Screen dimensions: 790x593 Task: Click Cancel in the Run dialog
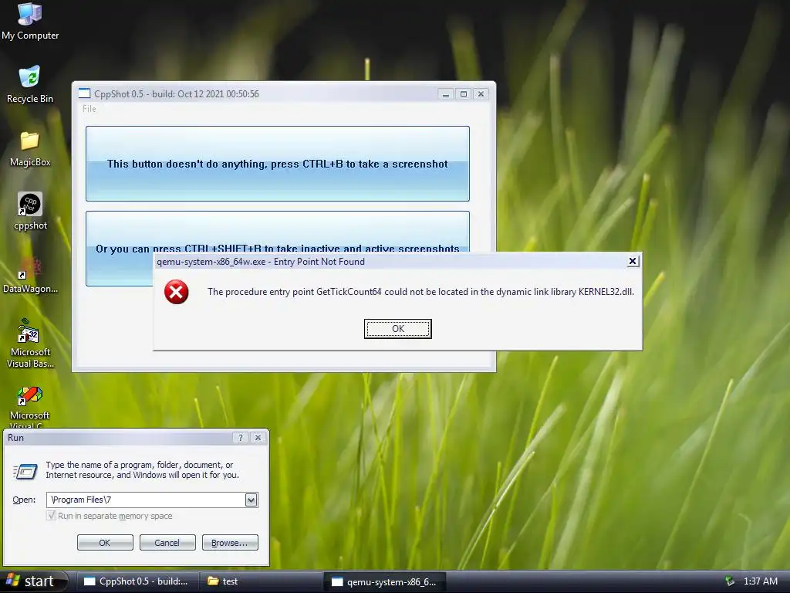pyautogui.click(x=167, y=543)
